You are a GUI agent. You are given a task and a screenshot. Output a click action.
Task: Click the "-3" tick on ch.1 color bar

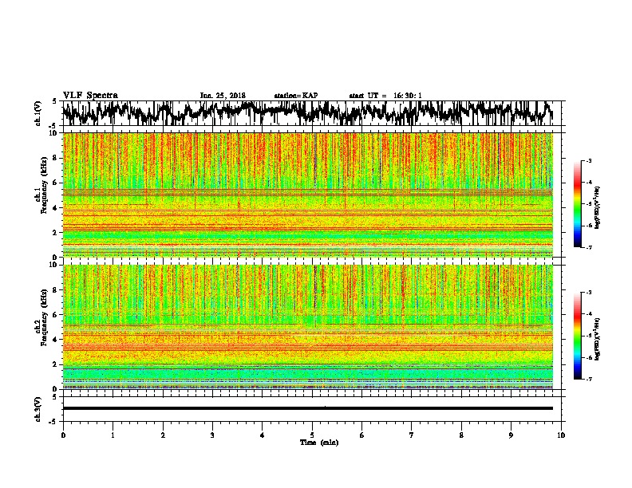click(x=588, y=160)
